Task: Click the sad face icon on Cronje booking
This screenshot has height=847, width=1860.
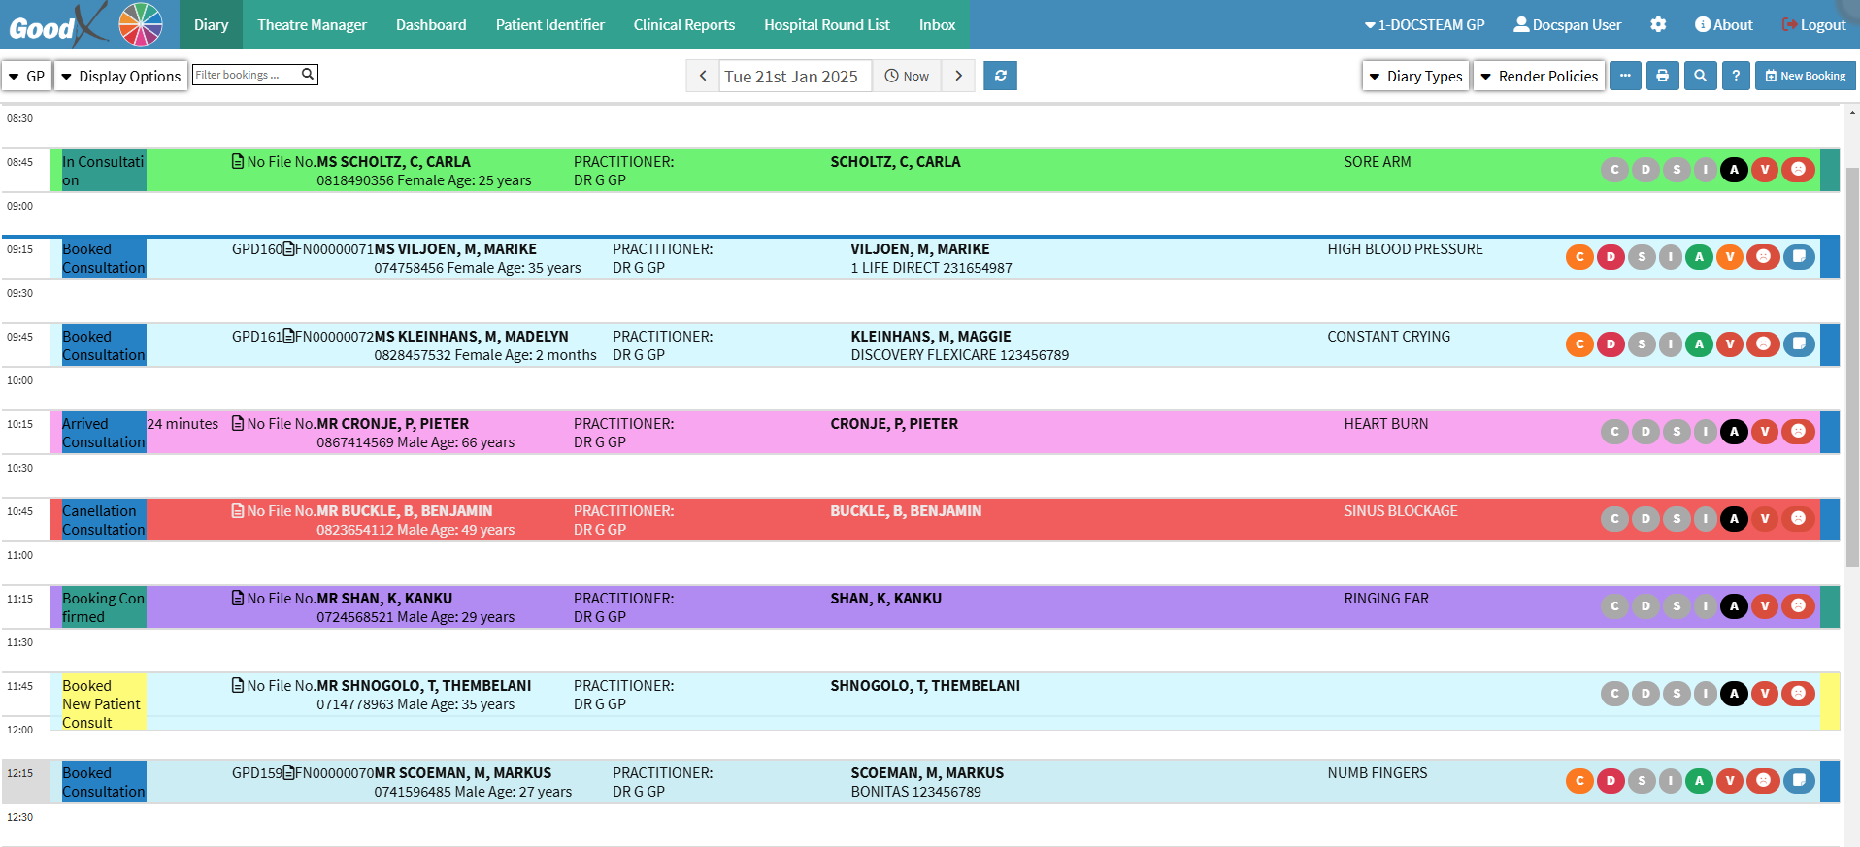Action: (1798, 432)
